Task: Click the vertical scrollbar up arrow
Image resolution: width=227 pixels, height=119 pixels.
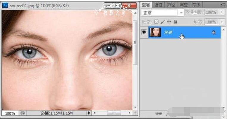Action: click(135, 13)
